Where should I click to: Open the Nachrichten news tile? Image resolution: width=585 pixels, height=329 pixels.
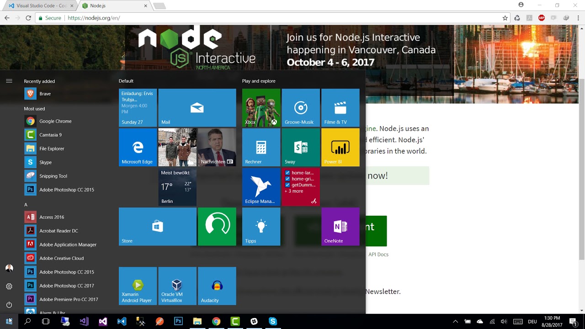[x=217, y=147]
